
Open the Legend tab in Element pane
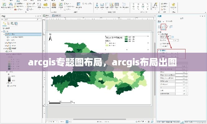tap(160, 21)
